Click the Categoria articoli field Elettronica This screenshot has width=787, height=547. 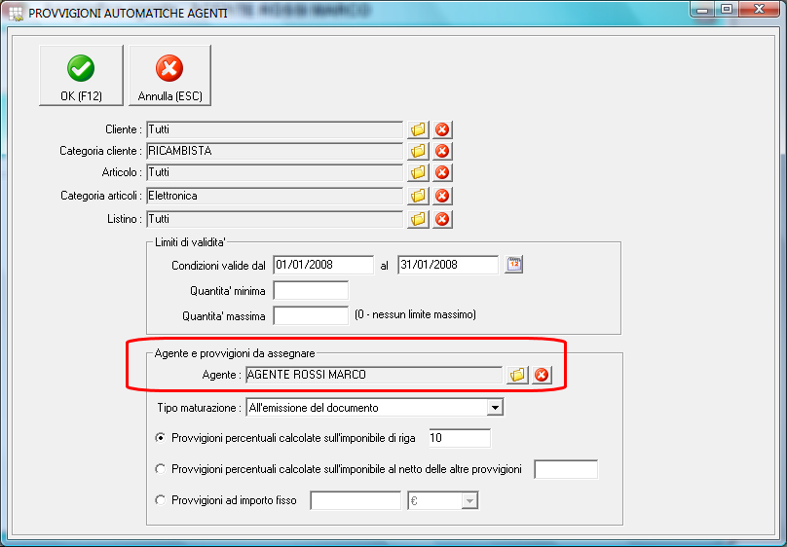click(275, 196)
